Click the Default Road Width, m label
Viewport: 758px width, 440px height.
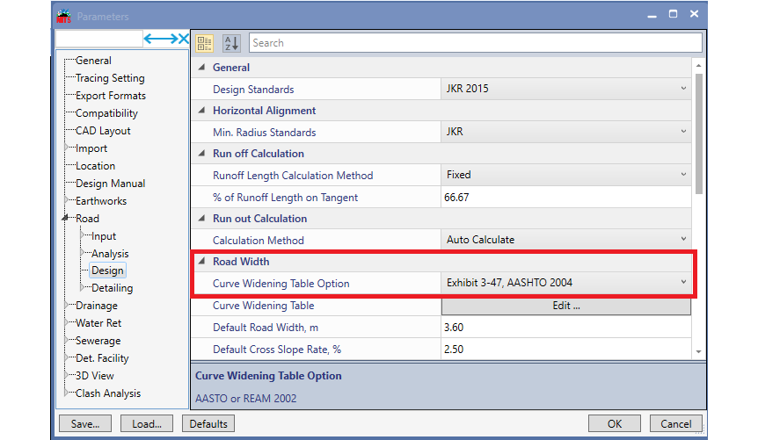click(x=266, y=327)
